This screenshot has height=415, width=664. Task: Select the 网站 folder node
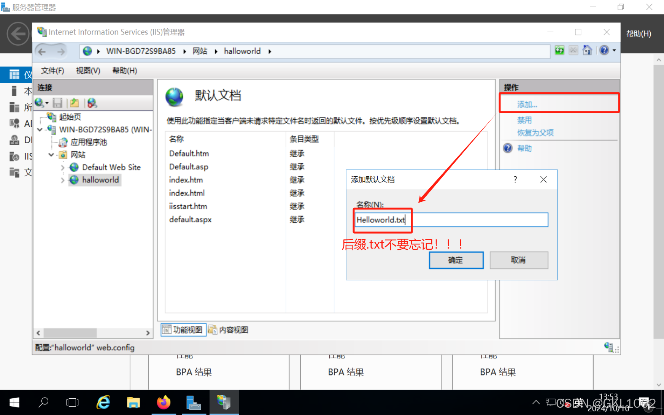pos(78,155)
